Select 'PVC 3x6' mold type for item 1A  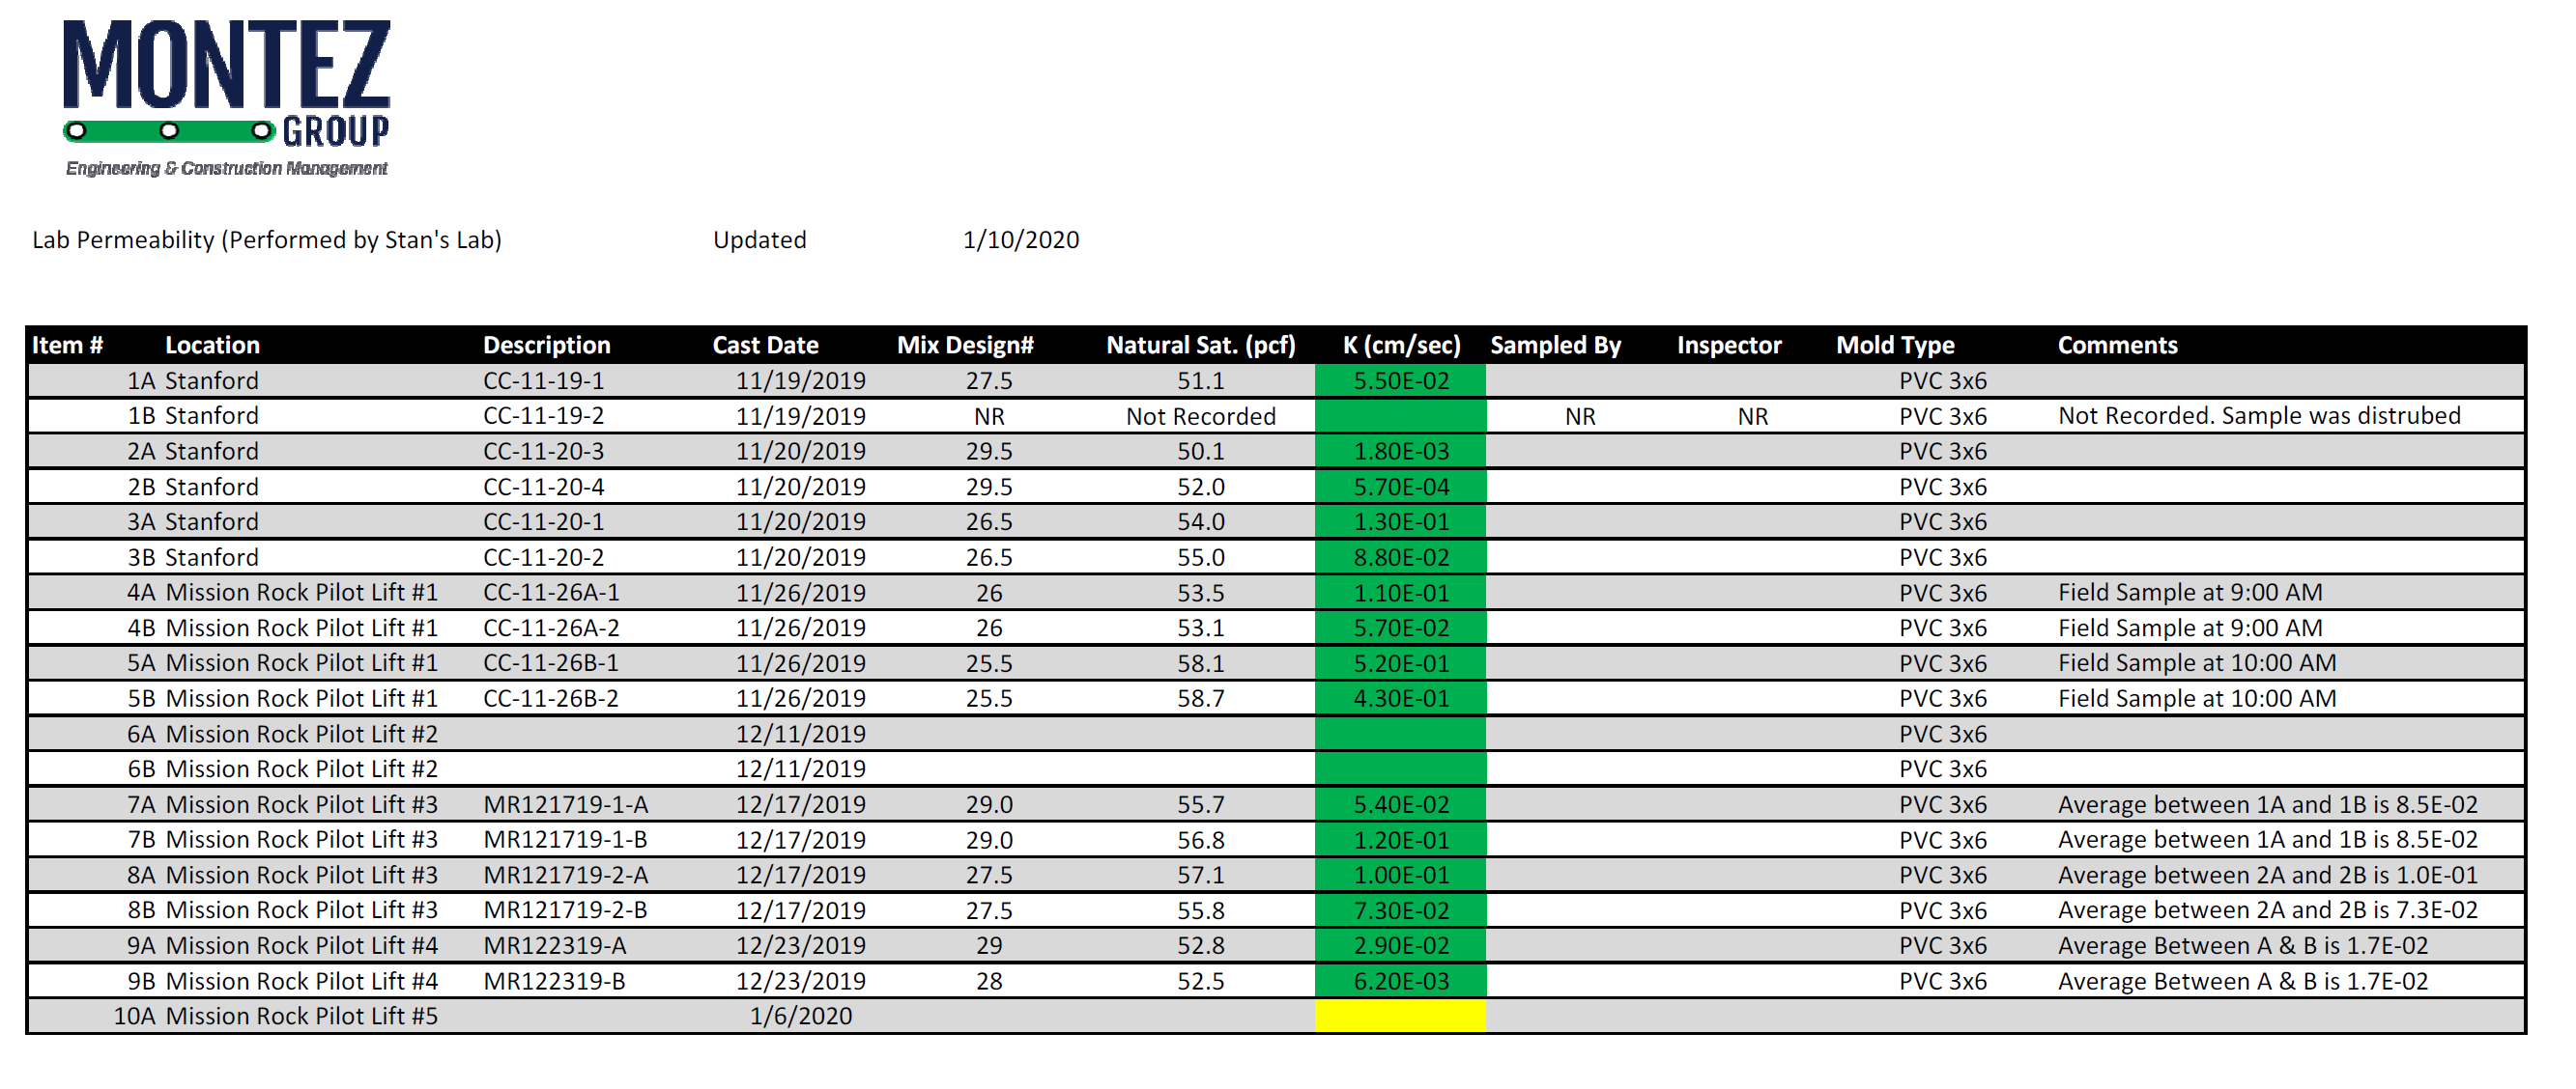point(1943,381)
